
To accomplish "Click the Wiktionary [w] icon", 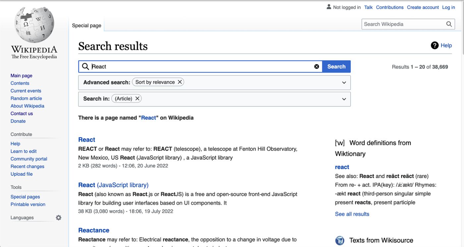I will [x=340, y=143].
